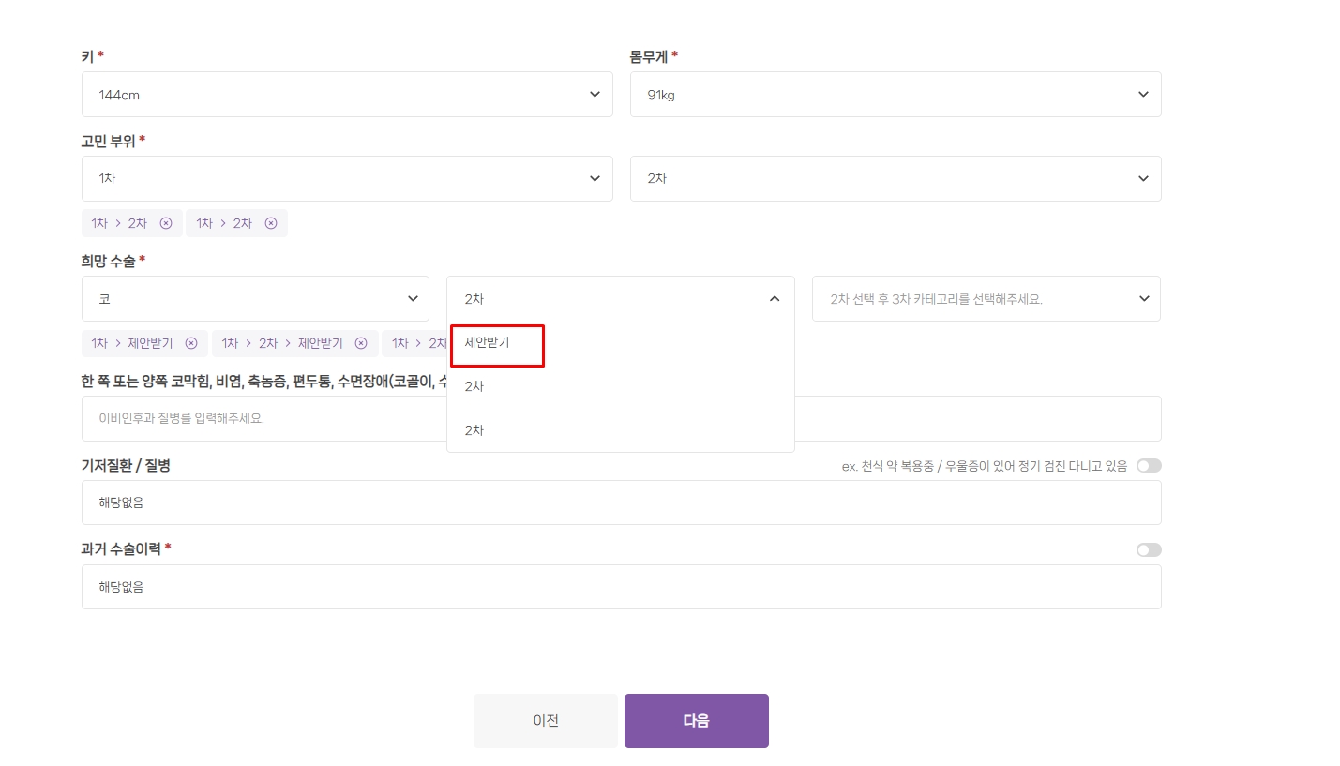Click the 'ex. 천식 약 복용중' hint text

[985, 466]
